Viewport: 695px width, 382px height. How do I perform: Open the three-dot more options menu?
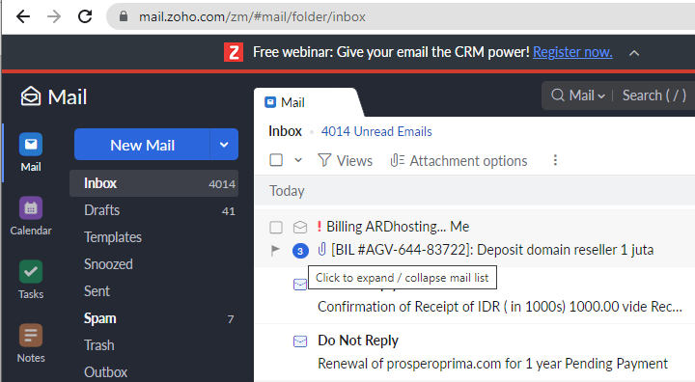555,160
